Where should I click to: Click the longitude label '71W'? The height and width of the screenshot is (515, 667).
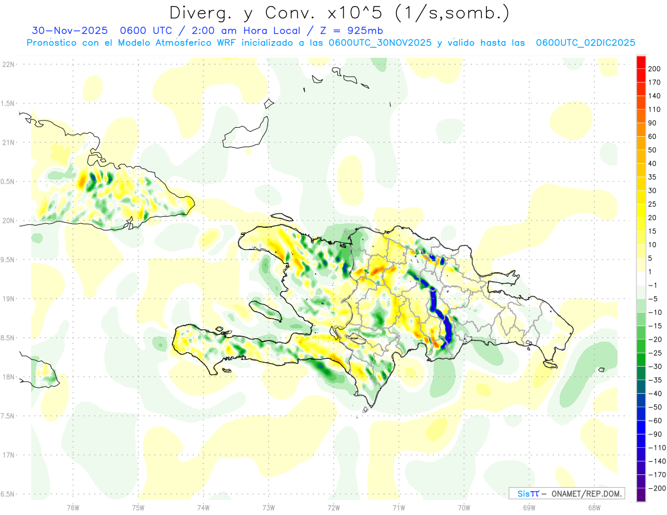(399, 507)
